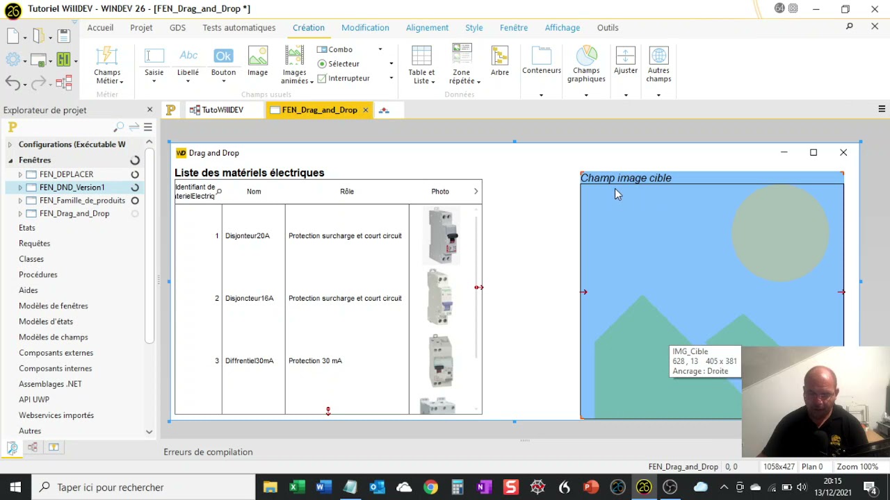This screenshot has height=500, width=890.
Task: Click the project explorer search magnifier
Action: [x=118, y=127]
